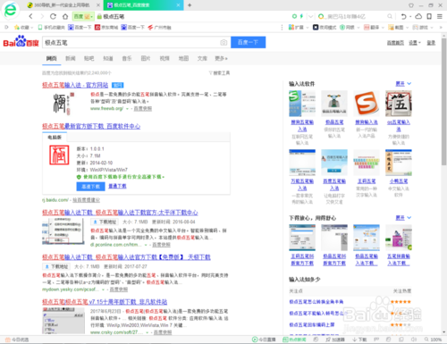Click the 扩展 extensions icon
Image resolution: width=447 pixels, height=344 pixels.
coord(298,28)
